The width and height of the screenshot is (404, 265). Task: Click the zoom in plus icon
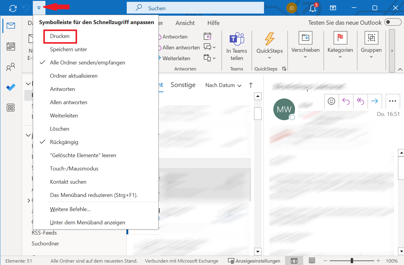click(x=378, y=261)
